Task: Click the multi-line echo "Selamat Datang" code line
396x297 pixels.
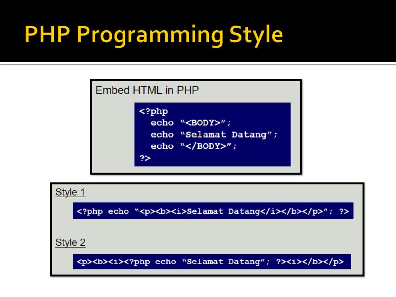Action: [214, 135]
